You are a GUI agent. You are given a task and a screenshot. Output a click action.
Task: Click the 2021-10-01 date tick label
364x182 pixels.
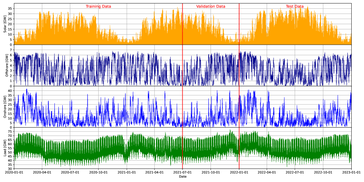click(211, 172)
